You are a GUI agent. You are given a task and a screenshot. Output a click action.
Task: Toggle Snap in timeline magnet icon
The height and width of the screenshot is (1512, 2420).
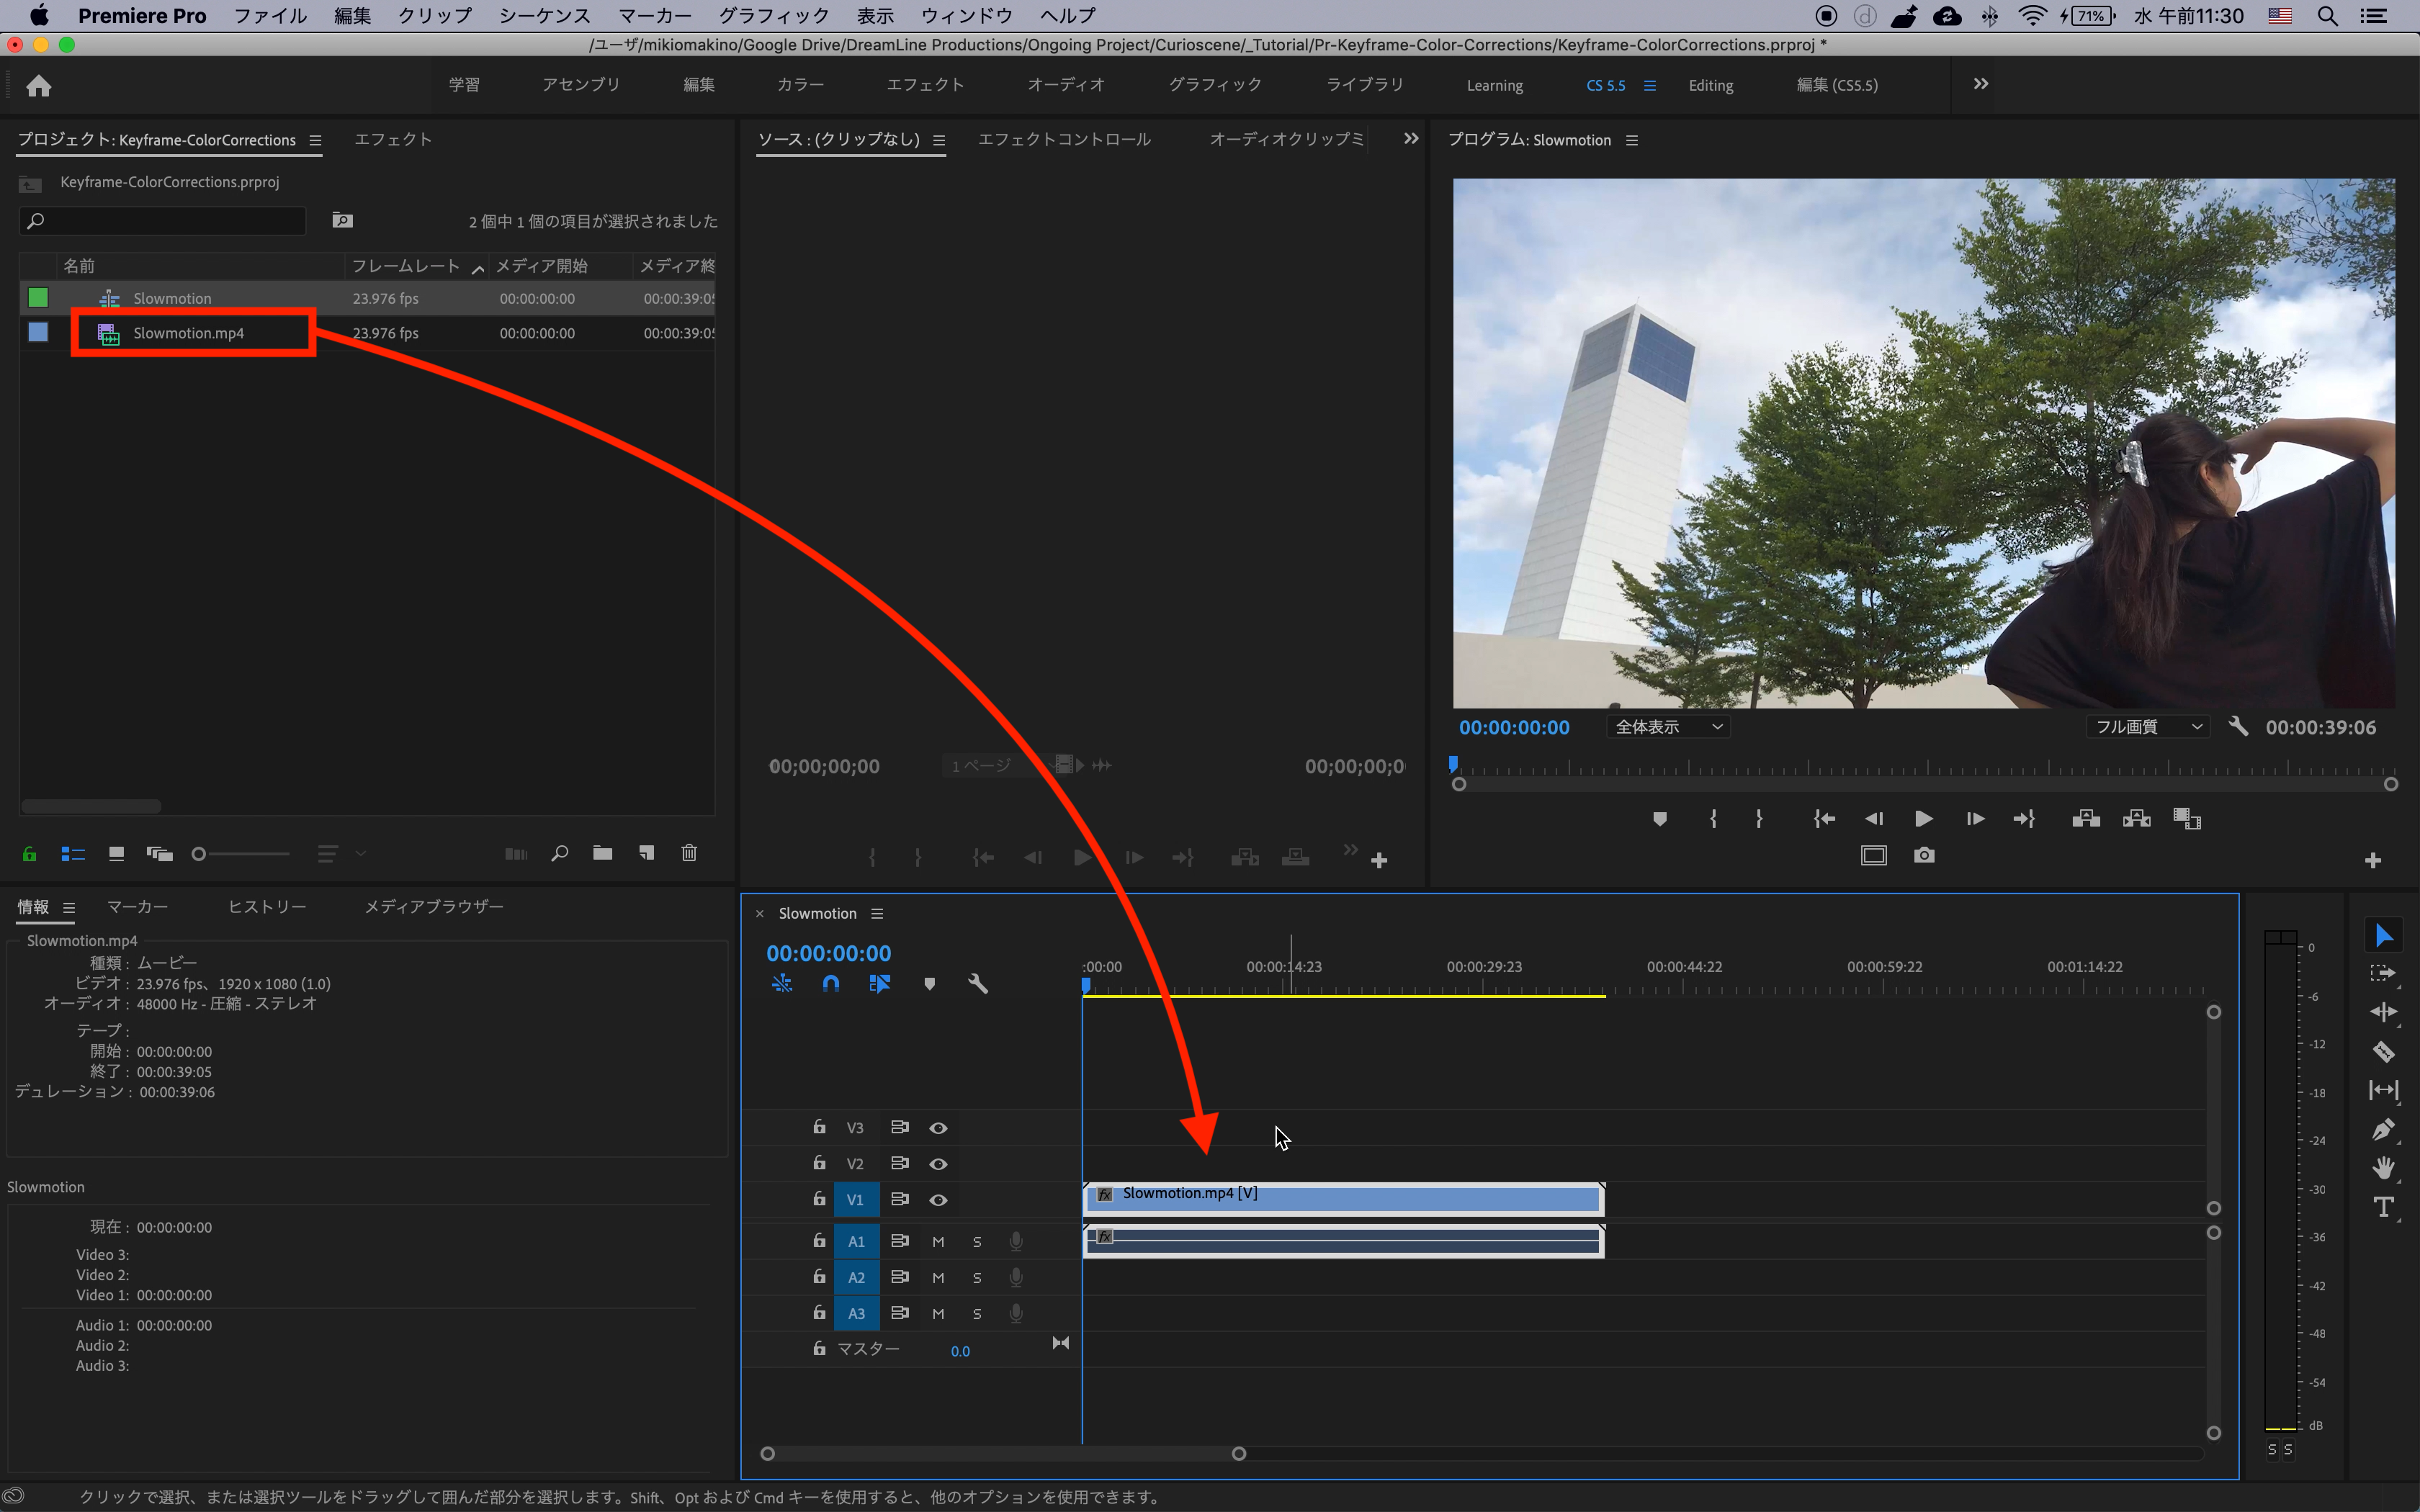pos(830,984)
